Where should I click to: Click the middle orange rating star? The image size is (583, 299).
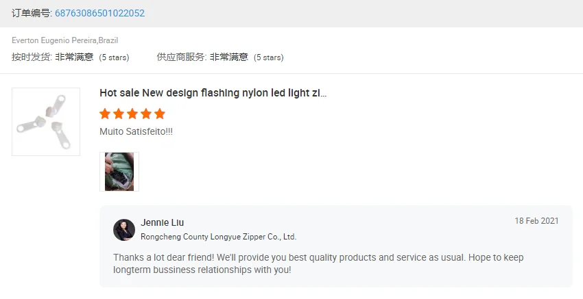click(132, 114)
